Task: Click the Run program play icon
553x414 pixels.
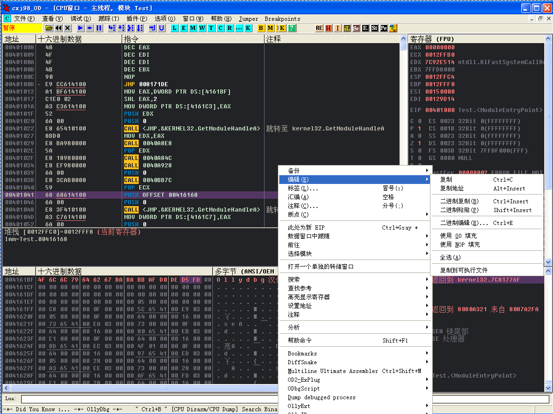Action: pos(81,28)
